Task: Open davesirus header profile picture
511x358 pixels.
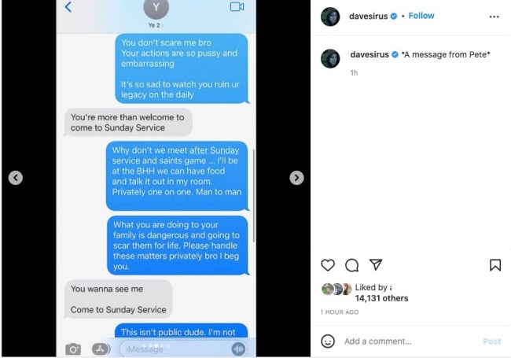Action: click(x=330, y=17)
